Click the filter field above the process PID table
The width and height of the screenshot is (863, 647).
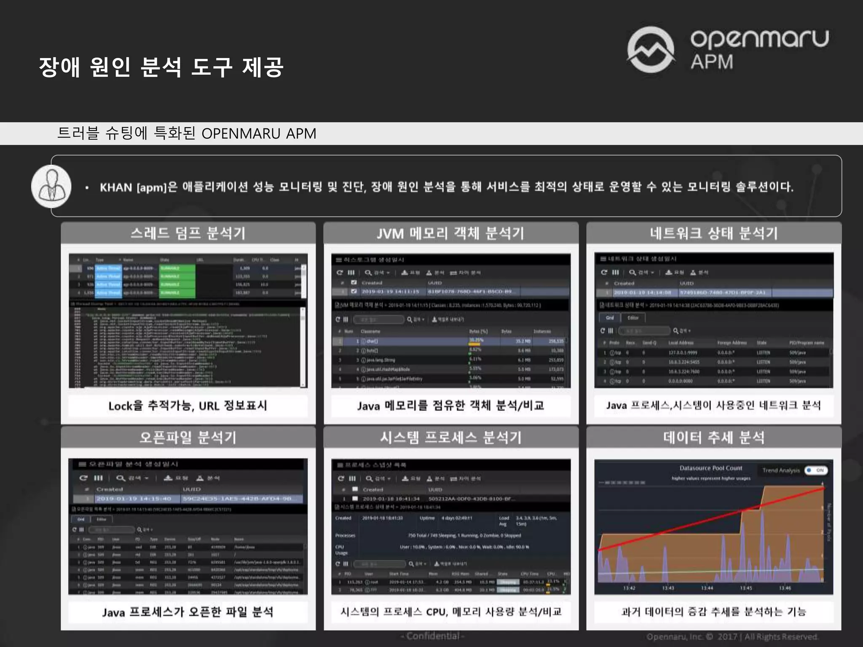[x=380, y=564]
